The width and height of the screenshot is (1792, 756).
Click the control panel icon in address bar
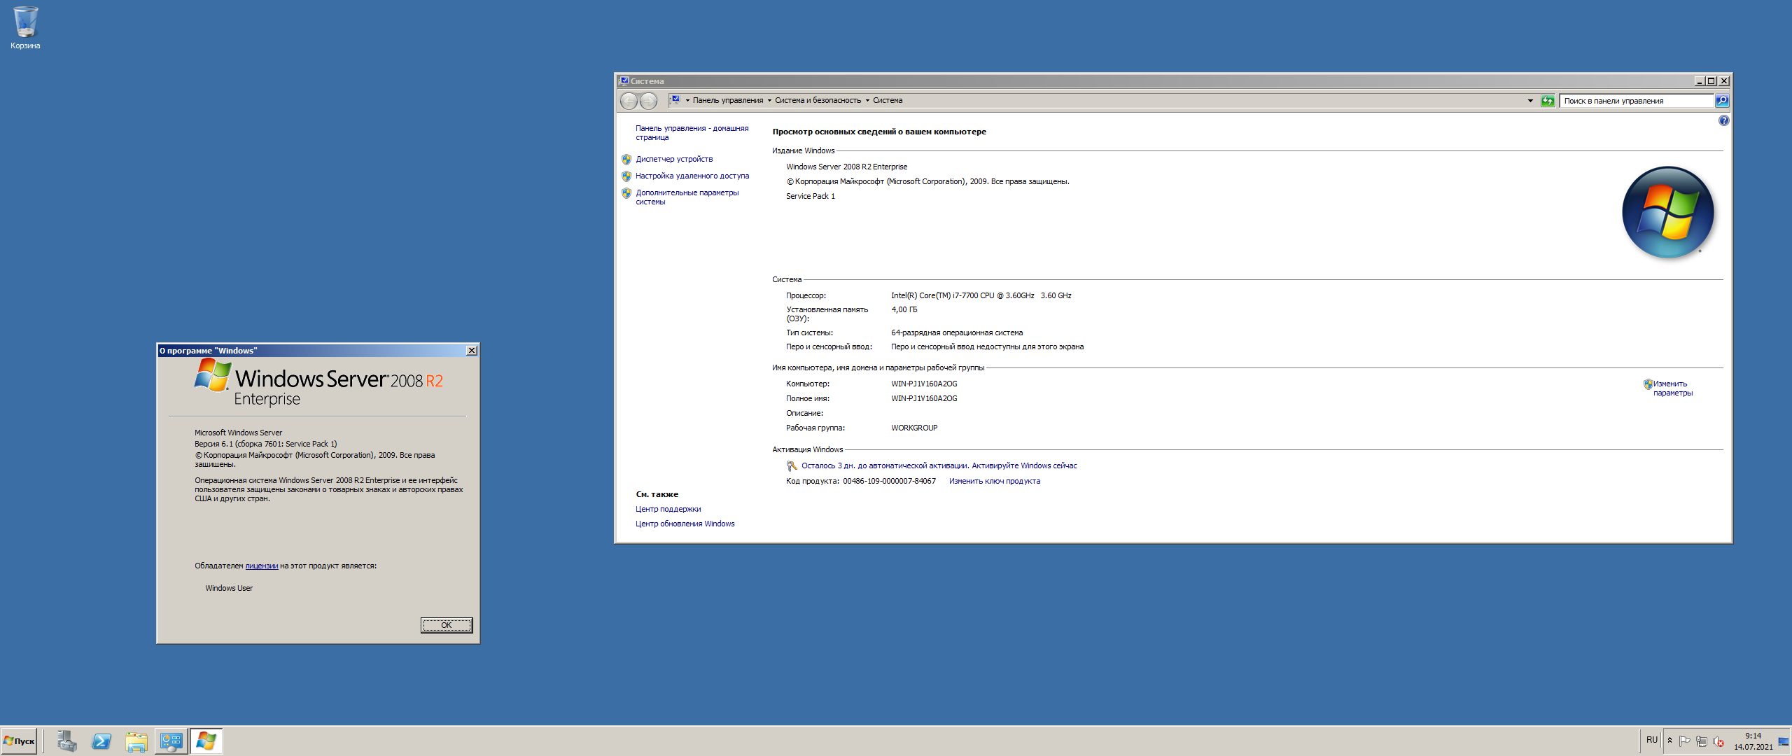(x=675, y=100)
